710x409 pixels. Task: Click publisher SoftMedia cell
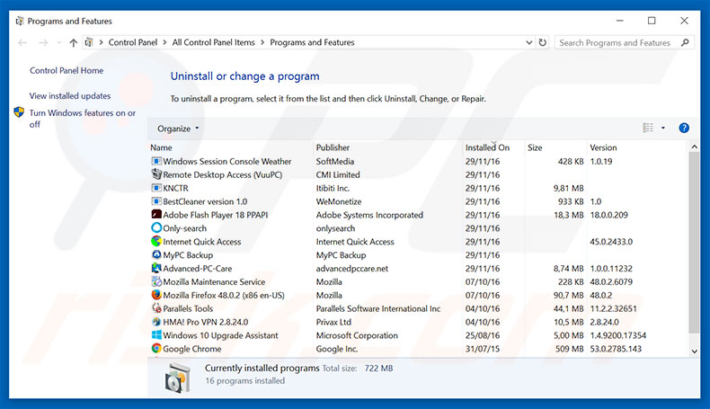[335, 161]
